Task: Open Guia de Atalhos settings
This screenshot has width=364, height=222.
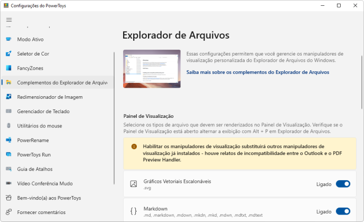Action: 58,169
